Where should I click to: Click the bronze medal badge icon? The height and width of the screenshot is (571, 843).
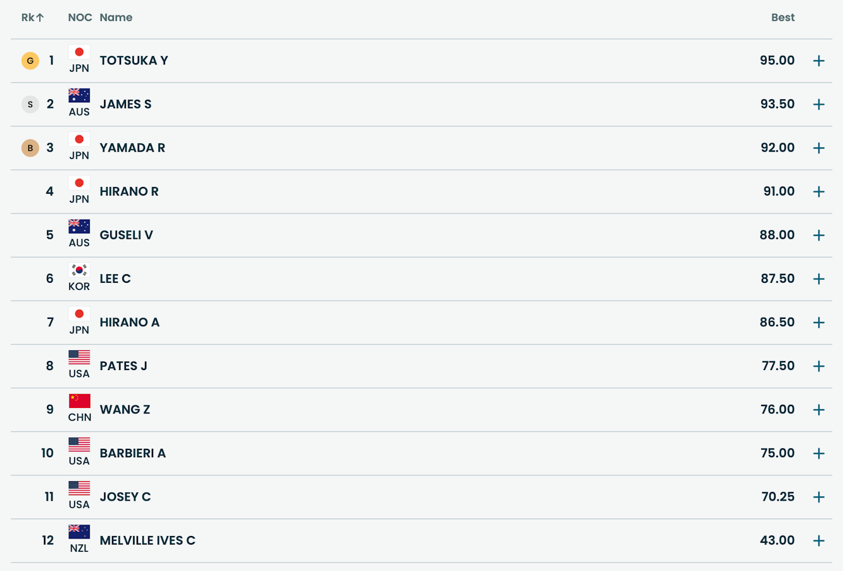pos(30,148)
